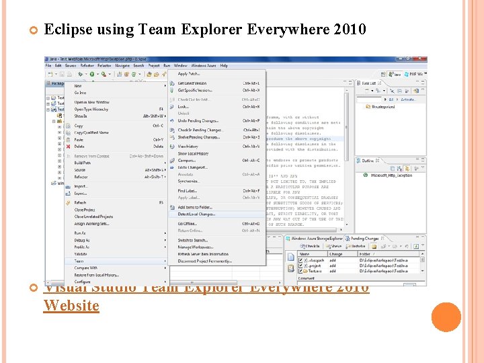Click the red X Delete icon
Image resolution: width=484 pixels, height=363 pixels.
(68, 147)
